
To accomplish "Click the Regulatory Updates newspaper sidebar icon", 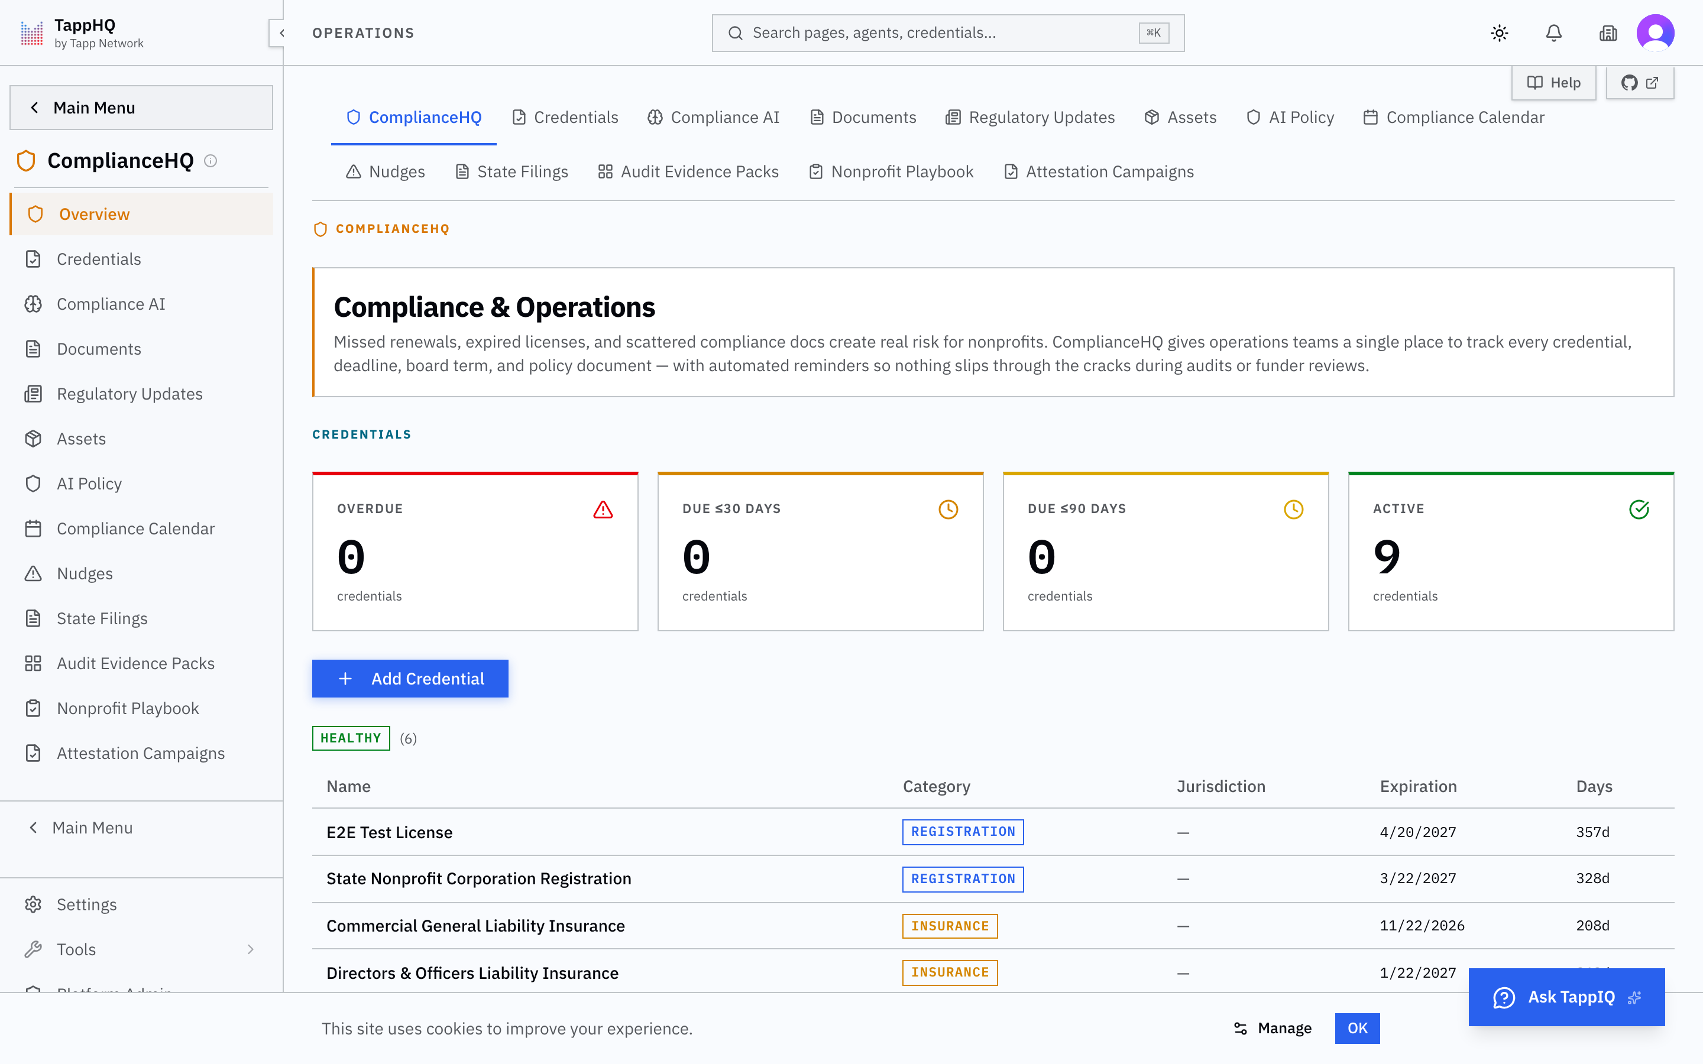I will (33, 394).
